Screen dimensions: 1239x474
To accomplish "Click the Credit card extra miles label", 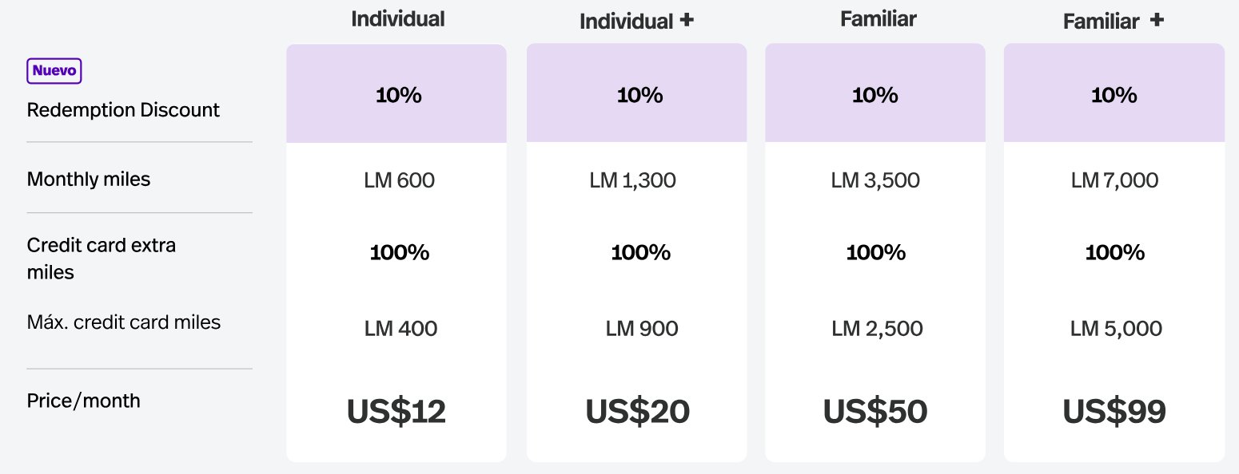I will [102, 259].
